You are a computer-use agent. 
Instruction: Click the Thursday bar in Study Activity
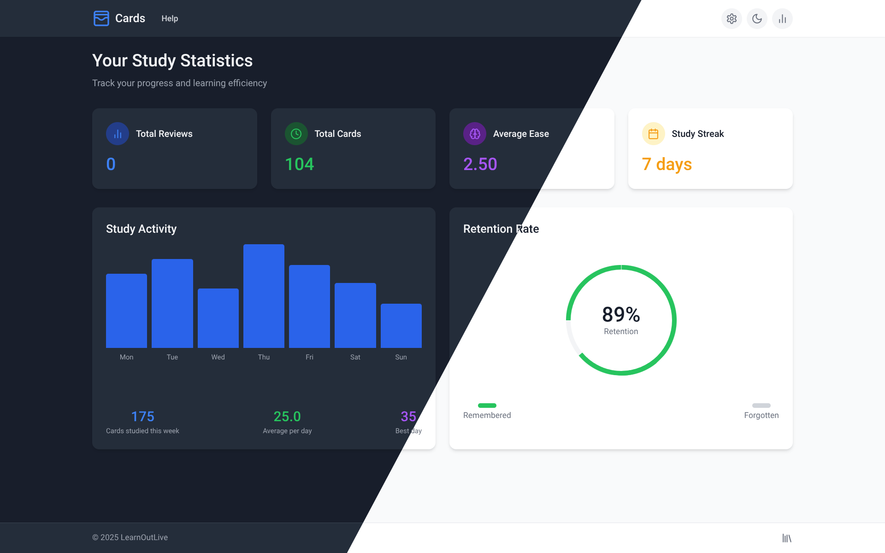pyautogui.click(x=264, y=296)
